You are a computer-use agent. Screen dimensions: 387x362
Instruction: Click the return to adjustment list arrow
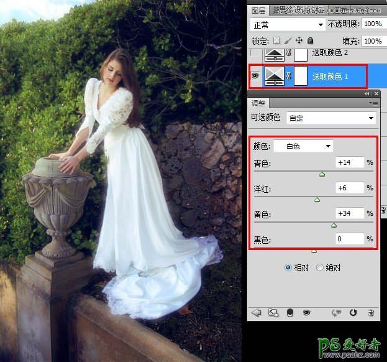tap(255, 313)
